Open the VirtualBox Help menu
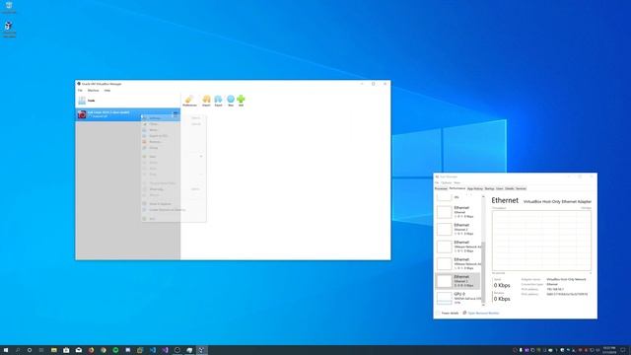 click(107, 91)
